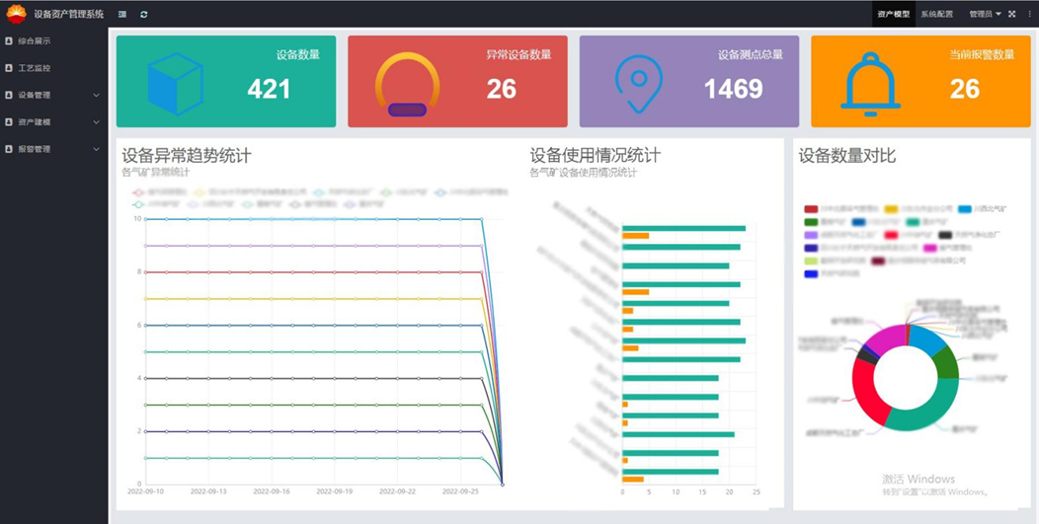Click the vertical three-dot more icon
Image resolution: width=1039 pixels, height=524 pixels.
[1027, 14]
